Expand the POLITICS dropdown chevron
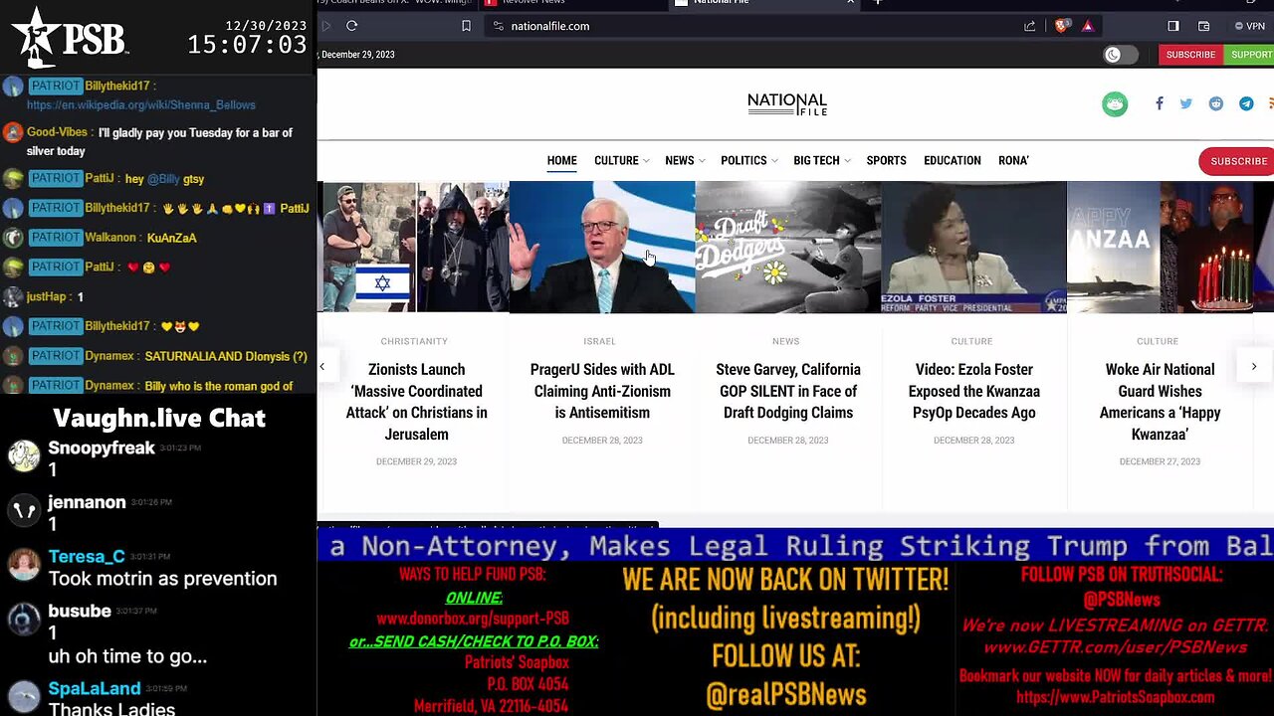 774,161
